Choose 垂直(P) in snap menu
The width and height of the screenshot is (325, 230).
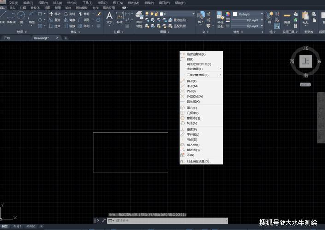pyautogui.click(x=201, y=130)
